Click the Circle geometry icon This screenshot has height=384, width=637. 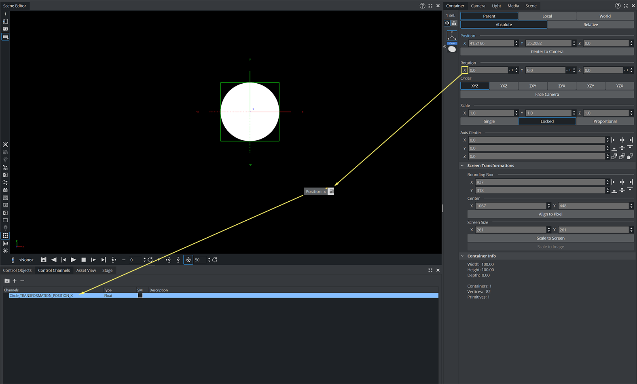(452, 49)
